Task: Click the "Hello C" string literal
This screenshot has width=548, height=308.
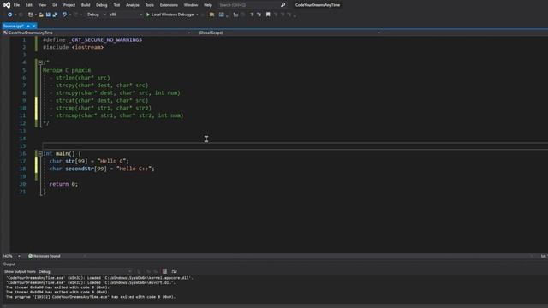Action: click(111, 162)
